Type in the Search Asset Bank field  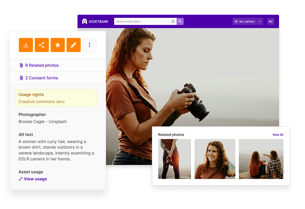coord(142,21)
